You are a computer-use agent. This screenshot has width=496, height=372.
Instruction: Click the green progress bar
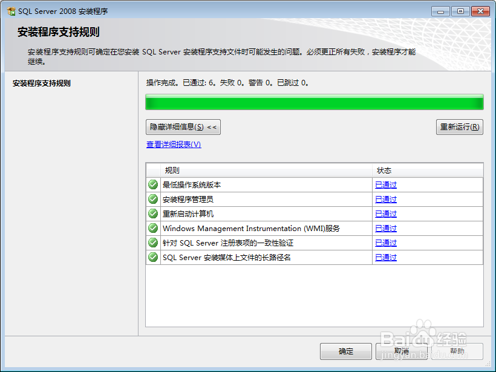coord(315,102)
